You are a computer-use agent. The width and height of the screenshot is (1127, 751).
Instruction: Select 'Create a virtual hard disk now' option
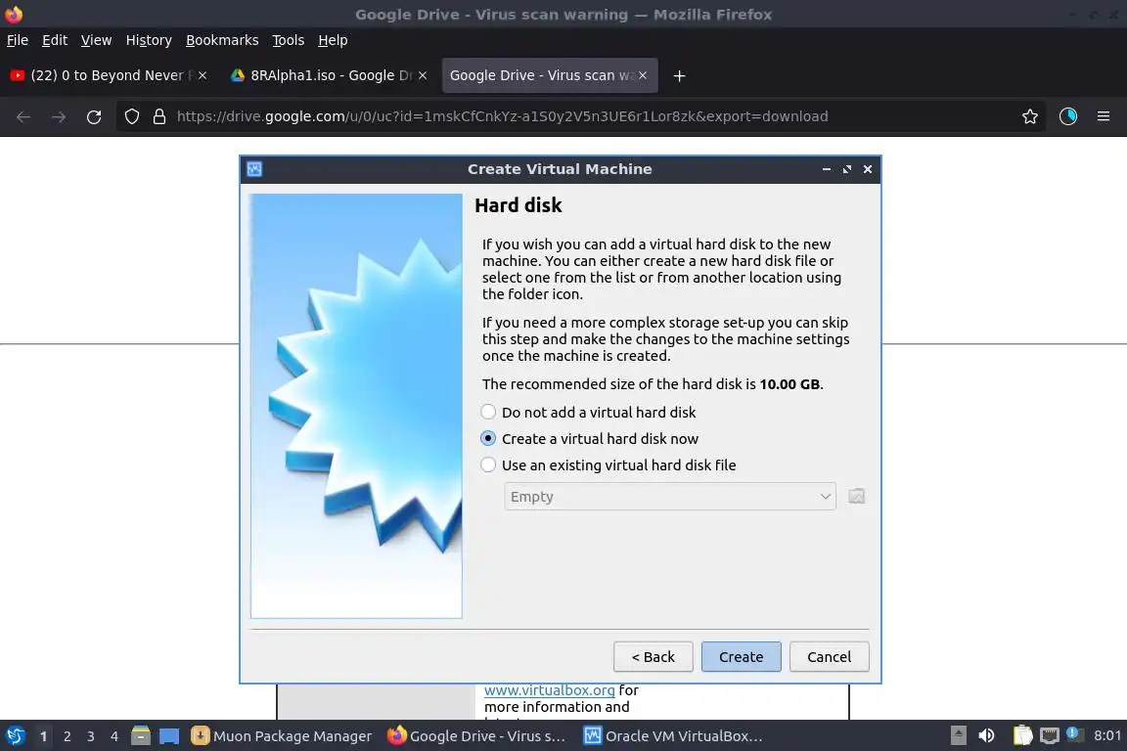tap(590, 438)
